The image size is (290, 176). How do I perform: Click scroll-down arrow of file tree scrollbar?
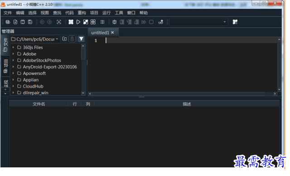tap(83, 93)
